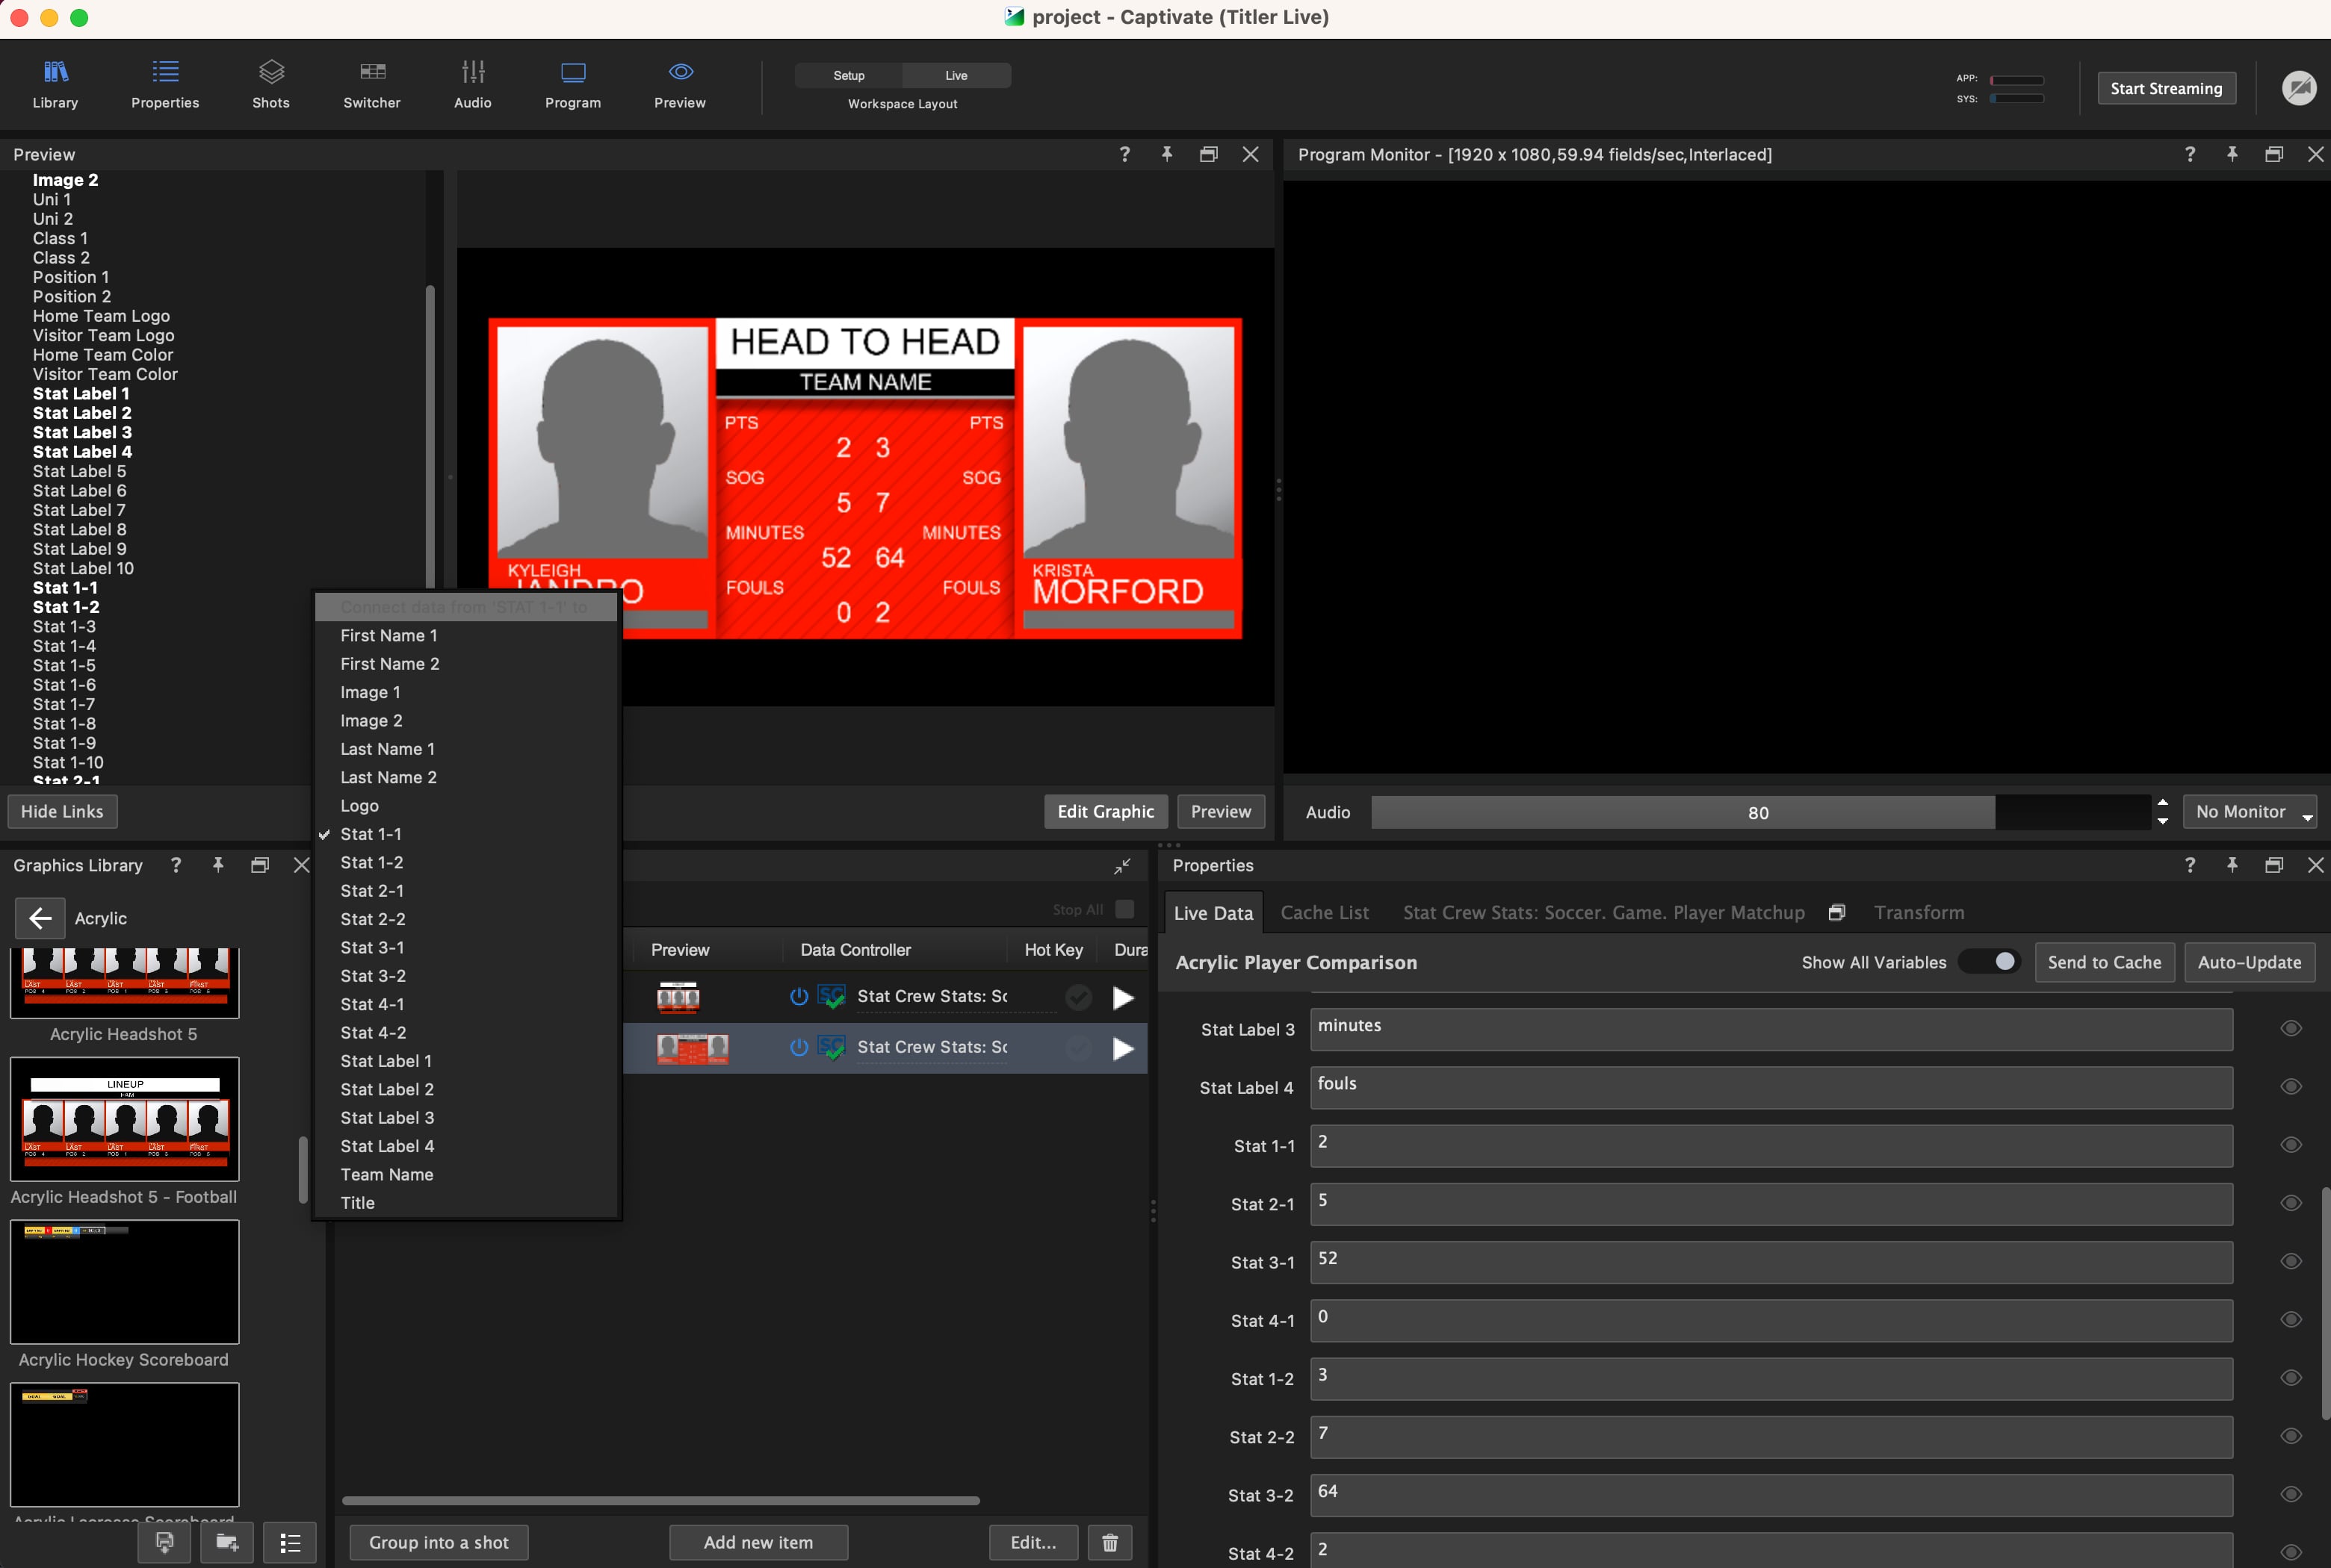Click the Edit Graphic button

(1106, 811)
